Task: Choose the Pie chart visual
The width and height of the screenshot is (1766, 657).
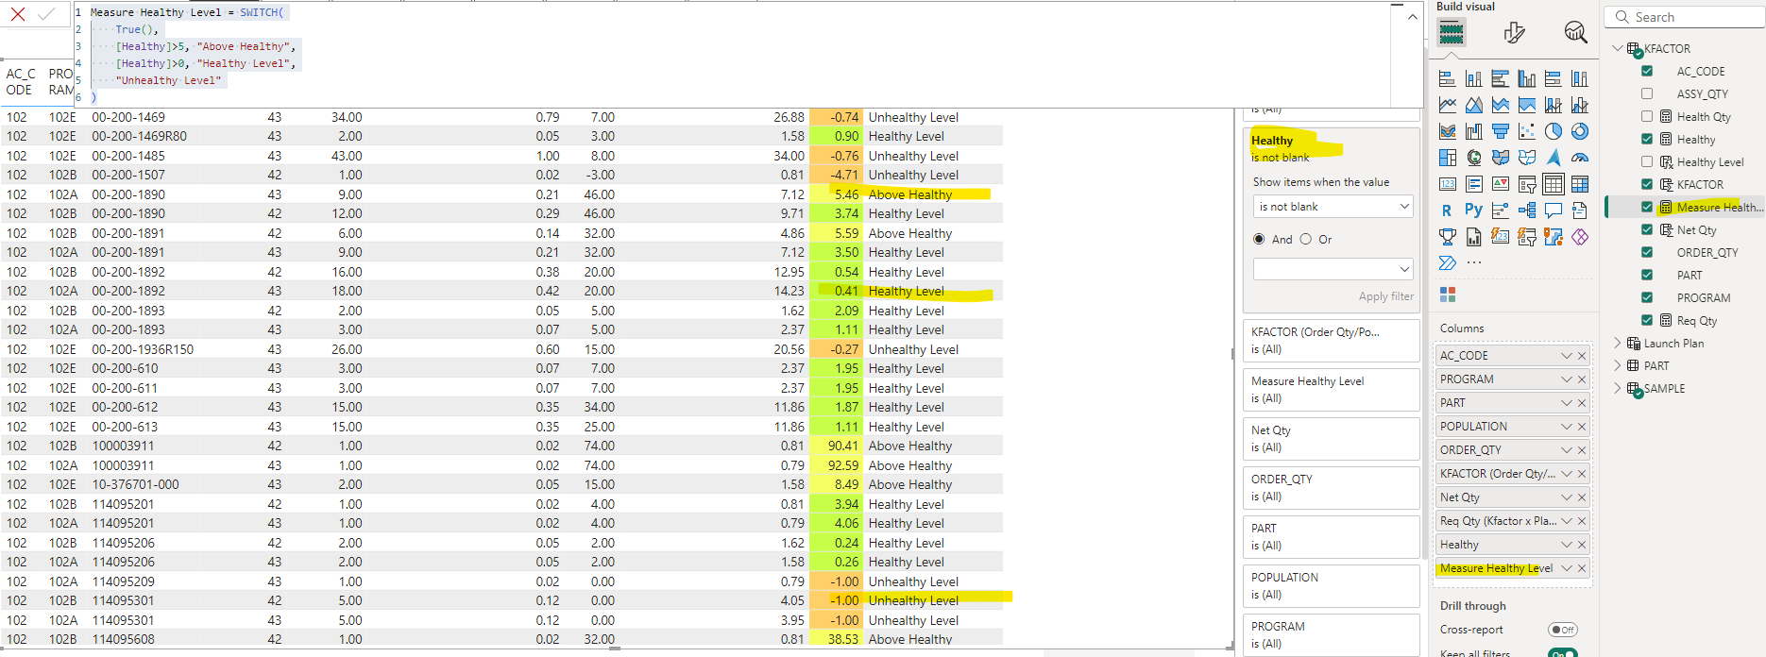Action: pyautogui.click(x=1553, y=131)
